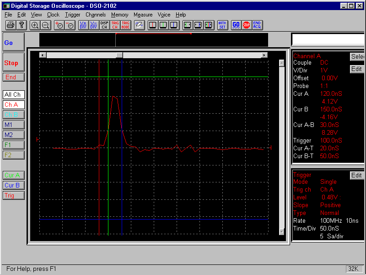Click the TRIG MODE toolbar icon
The width and height of the screenshot is (366, 275).
click(125, 25)
